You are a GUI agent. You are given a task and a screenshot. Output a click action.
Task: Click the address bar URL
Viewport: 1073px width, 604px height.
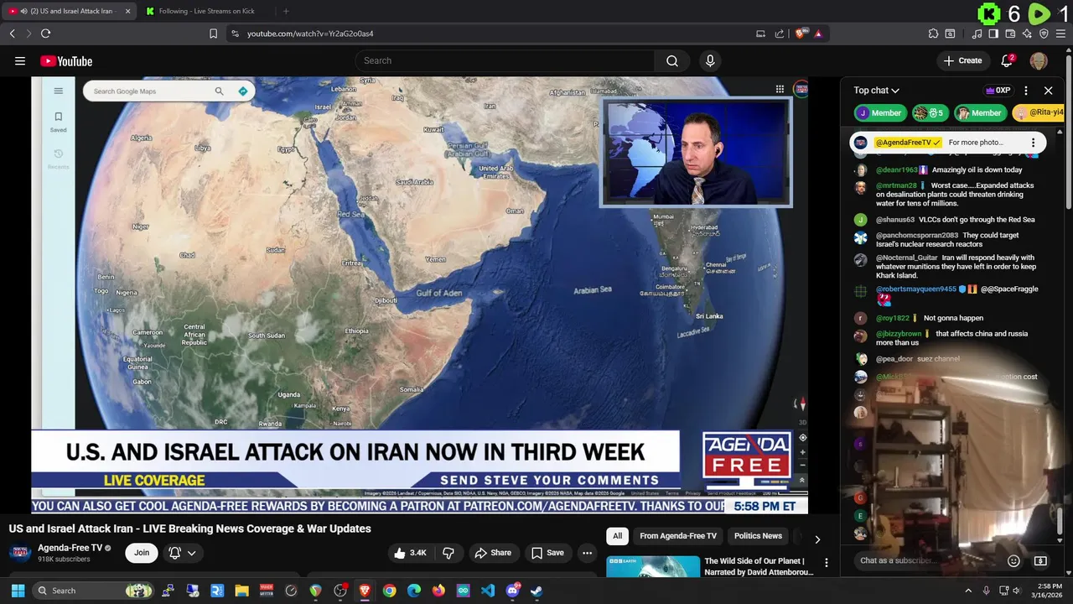pyautogui.click(x=310, y=34)
